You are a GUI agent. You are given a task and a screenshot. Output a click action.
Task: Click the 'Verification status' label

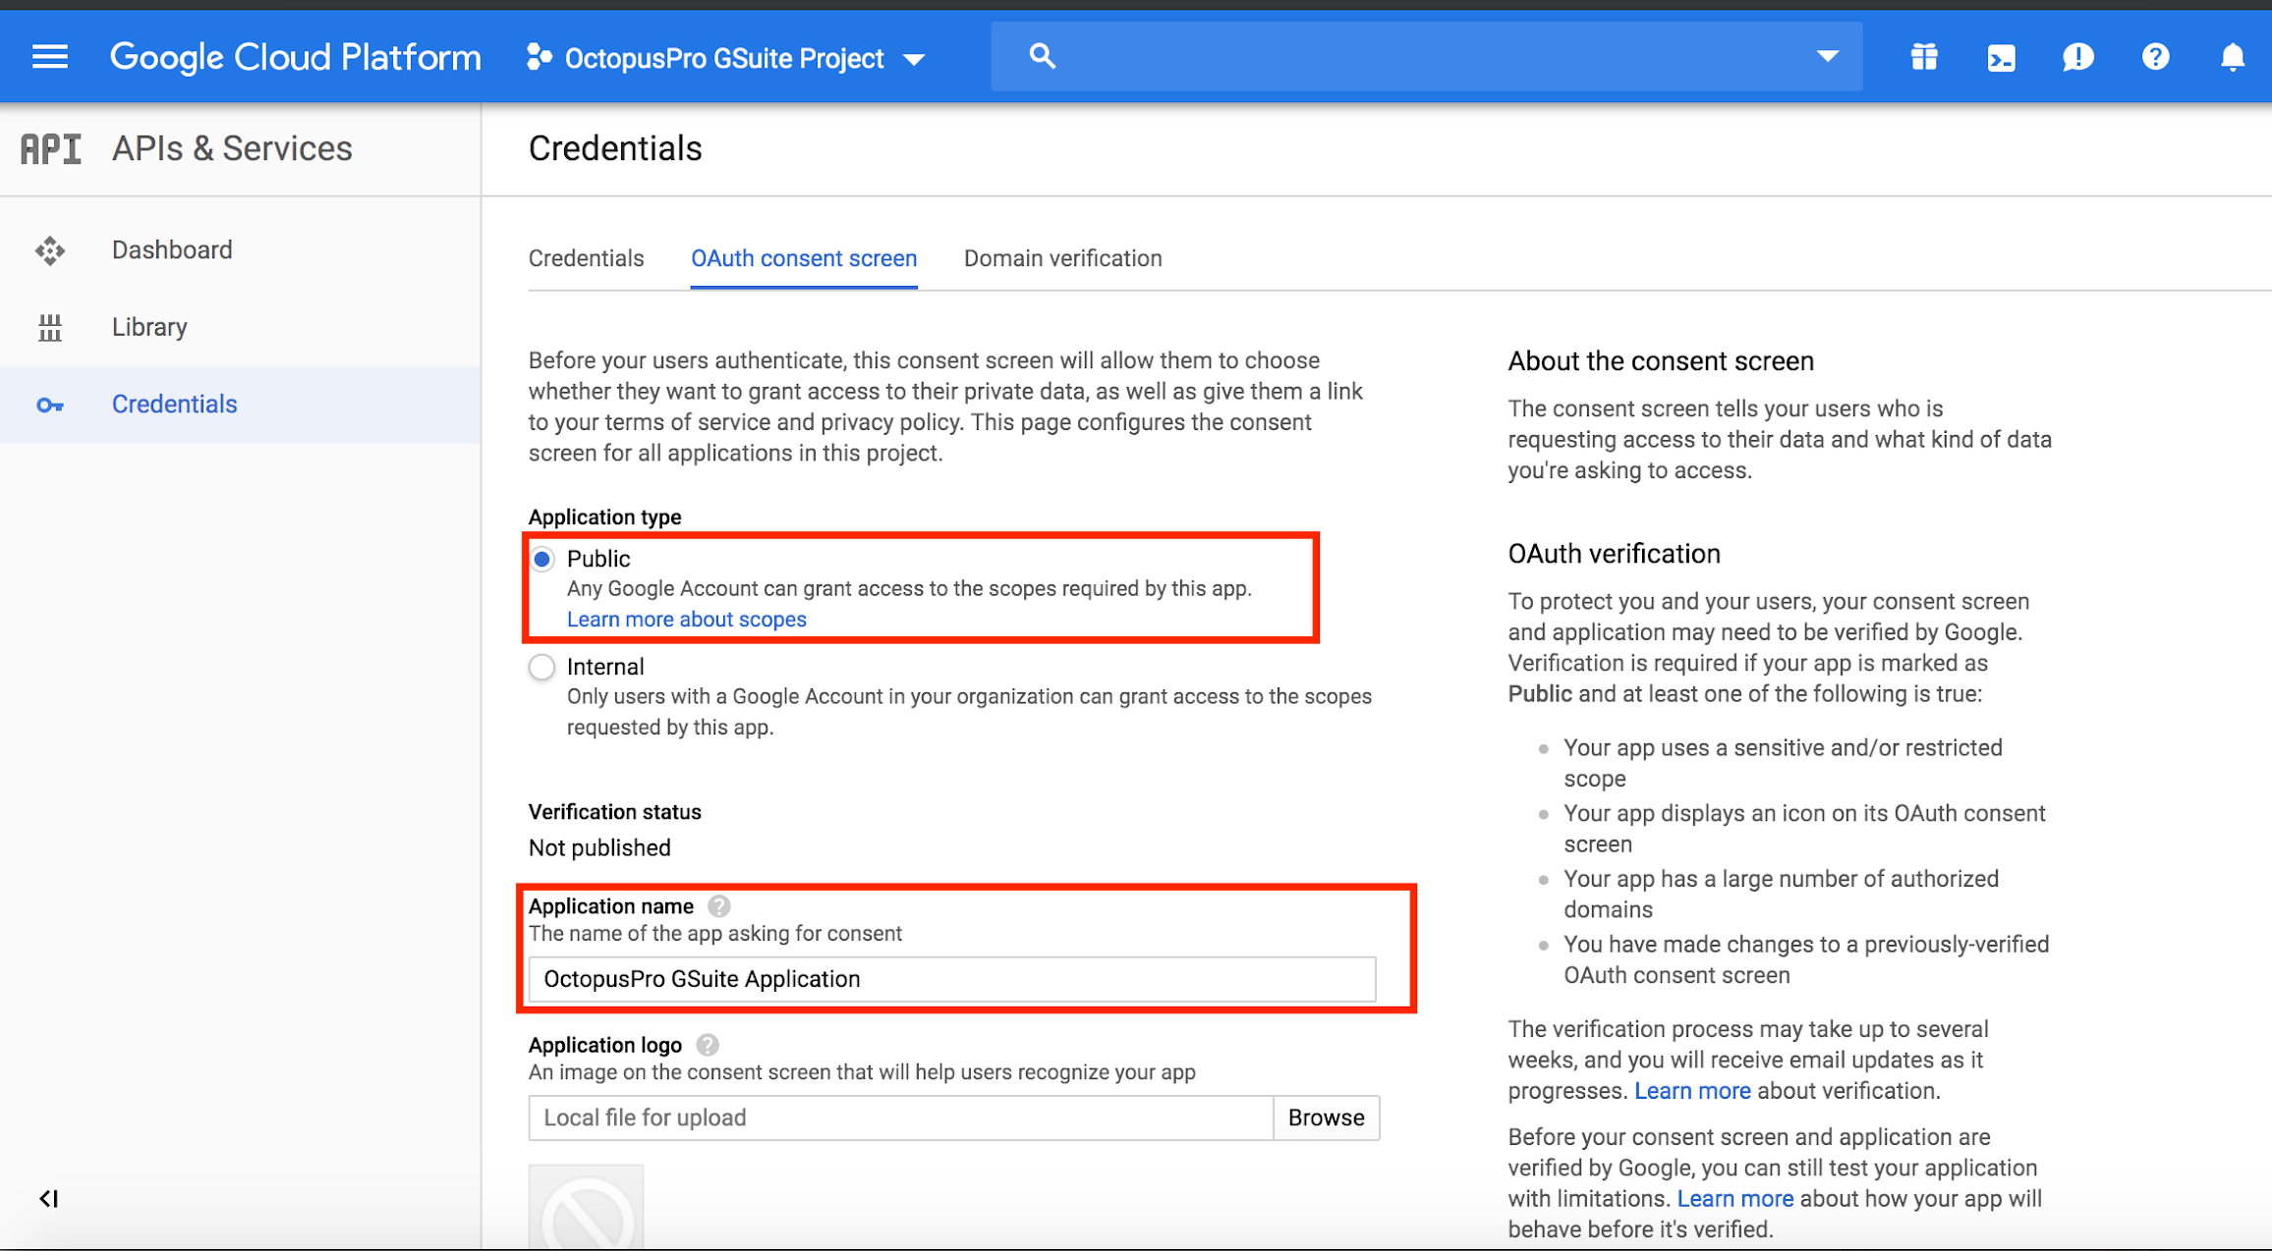click(x=614, y=812)
